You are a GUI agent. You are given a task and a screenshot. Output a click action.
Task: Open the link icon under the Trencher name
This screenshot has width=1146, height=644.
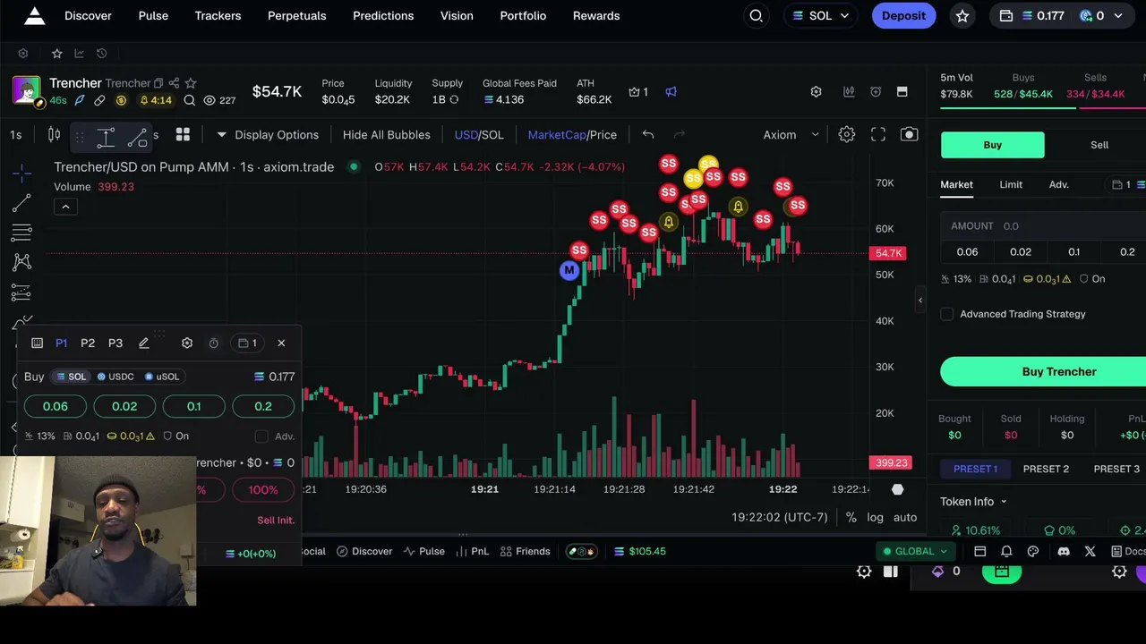tap(99, 100)
